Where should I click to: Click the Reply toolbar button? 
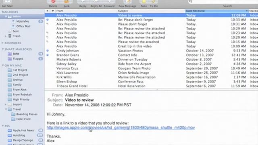pos(83,4)
